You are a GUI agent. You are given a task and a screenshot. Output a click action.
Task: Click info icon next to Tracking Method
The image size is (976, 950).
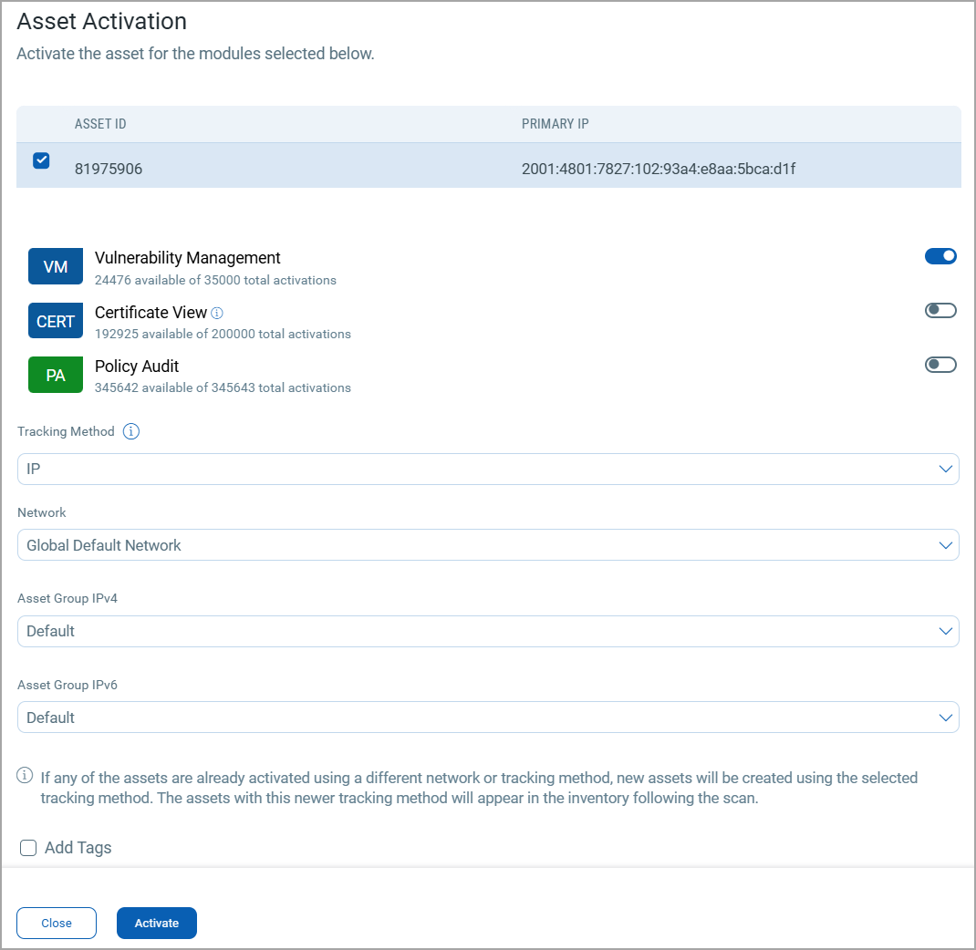tap(130, 432)
